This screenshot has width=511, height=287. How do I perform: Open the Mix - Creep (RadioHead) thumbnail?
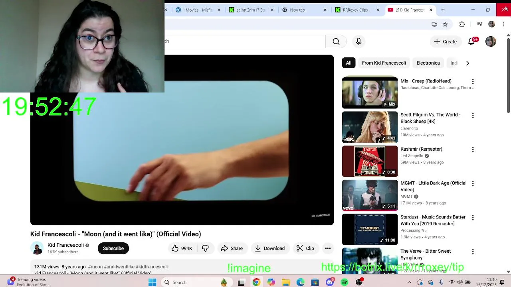370,93
